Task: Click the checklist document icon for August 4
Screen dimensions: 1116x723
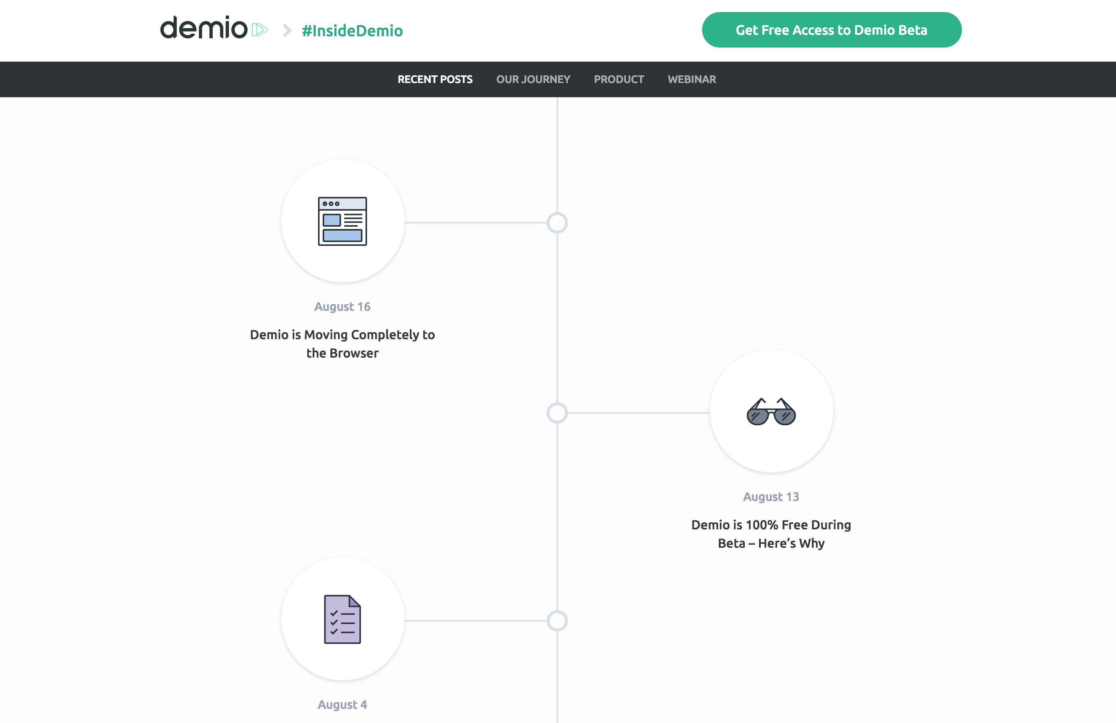Action: pos(342,620)
